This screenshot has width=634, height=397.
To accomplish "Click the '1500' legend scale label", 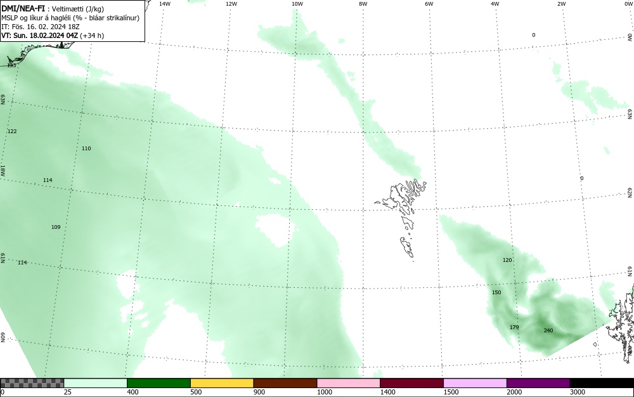I will (451, 392).
